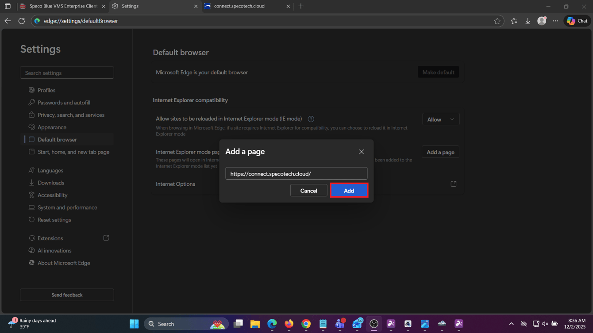
Task: Expand the IE mode Allow dropdown
Action: (x=440, y=119)
